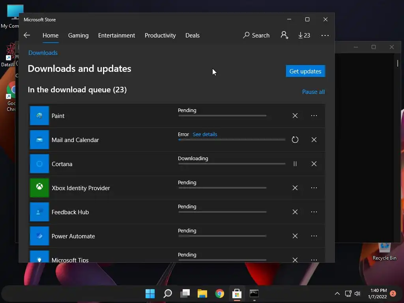Click the Power Automate app icon
Viewport: 404px width, 303px height.
39,236
